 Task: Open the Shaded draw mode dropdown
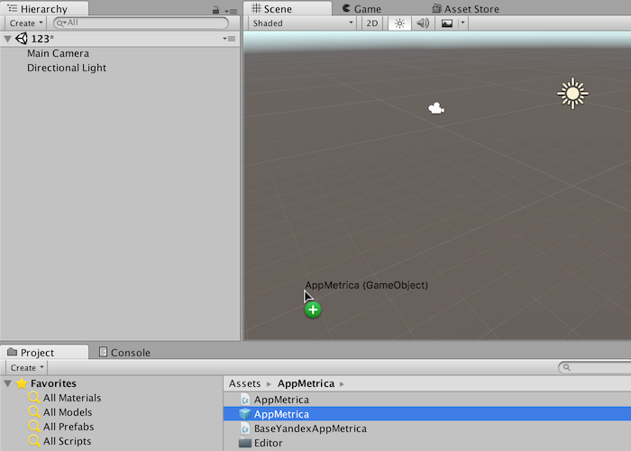pyautogui.click(x=302, y=23)
